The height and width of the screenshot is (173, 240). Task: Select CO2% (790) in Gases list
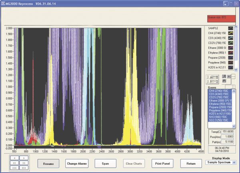(x=220, y=97)
